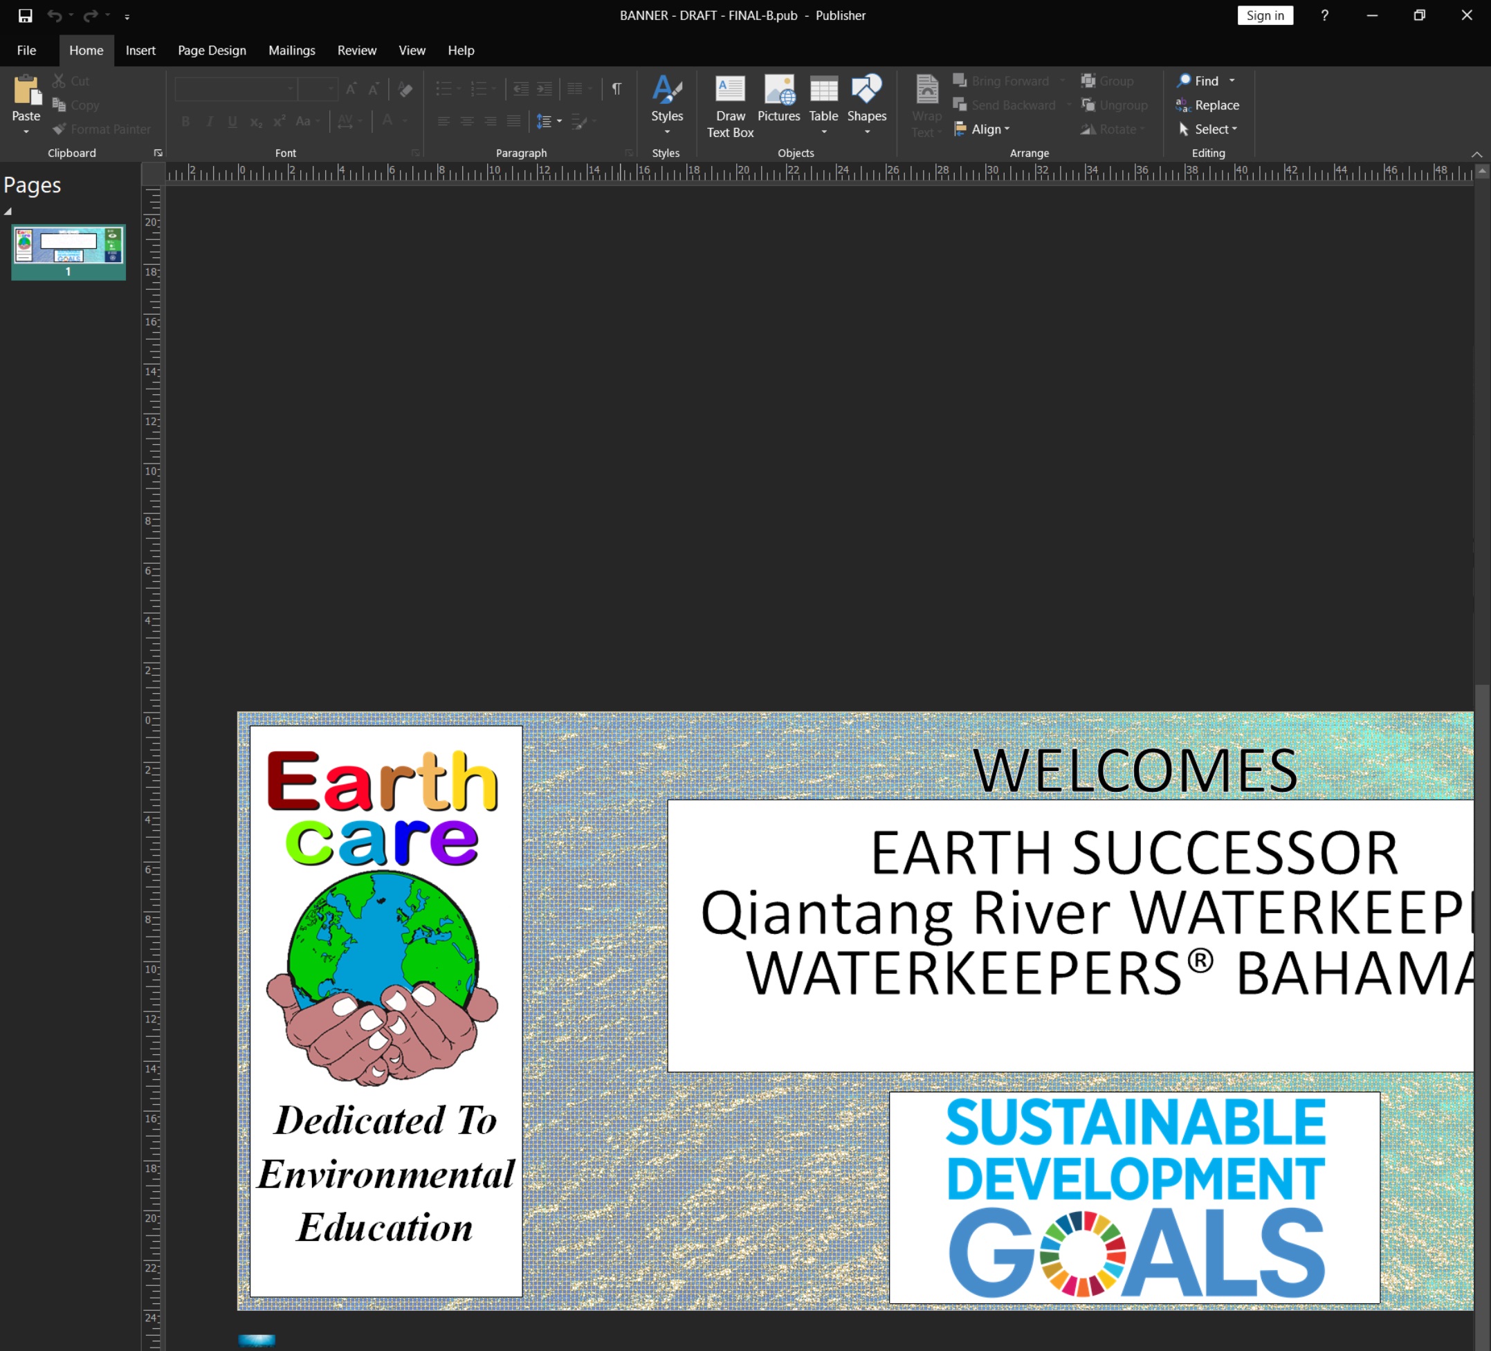This screenshot has width=1491, height=1351.
Task: Toggle paragraph marks (¶) display
Action: (616, 89)
